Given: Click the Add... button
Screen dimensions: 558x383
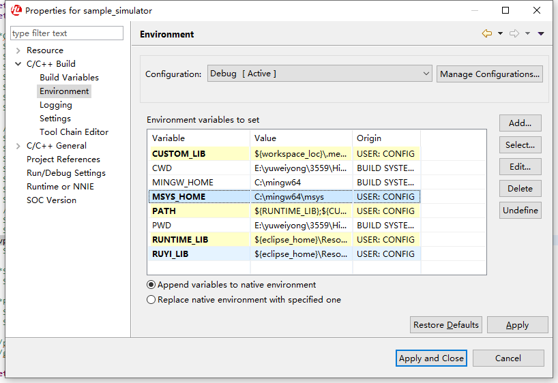Looking at the screenshot, I should pos(520,123).
